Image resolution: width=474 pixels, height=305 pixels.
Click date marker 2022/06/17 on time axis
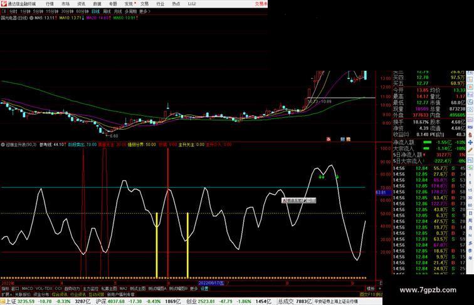tap(211, 283)
